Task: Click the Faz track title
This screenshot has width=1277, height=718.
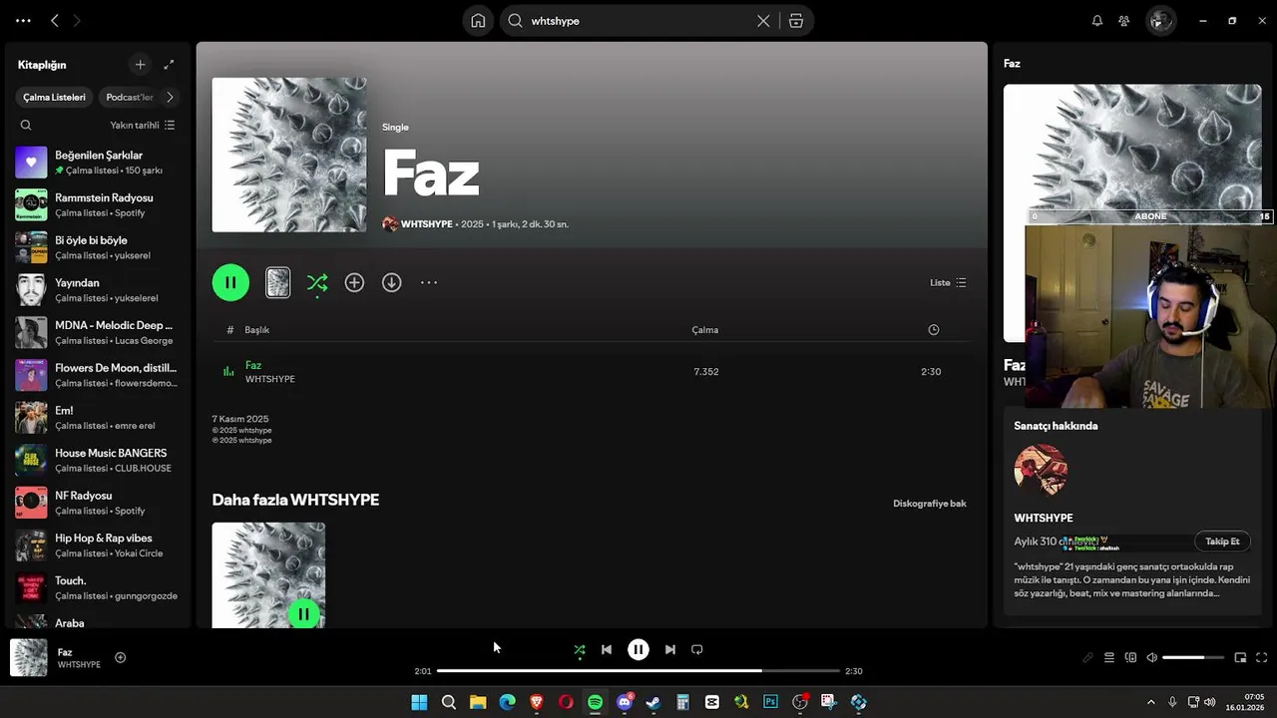Action: (253, 365)
